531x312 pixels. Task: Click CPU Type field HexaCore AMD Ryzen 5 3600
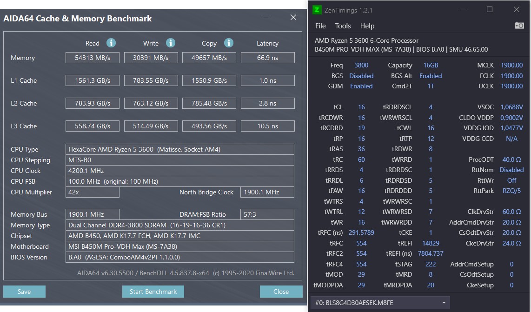[x=180, y=149]
